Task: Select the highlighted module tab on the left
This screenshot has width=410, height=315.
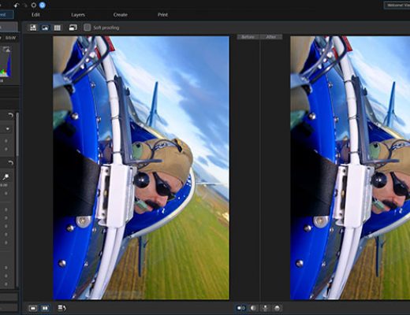Action: 6,14
